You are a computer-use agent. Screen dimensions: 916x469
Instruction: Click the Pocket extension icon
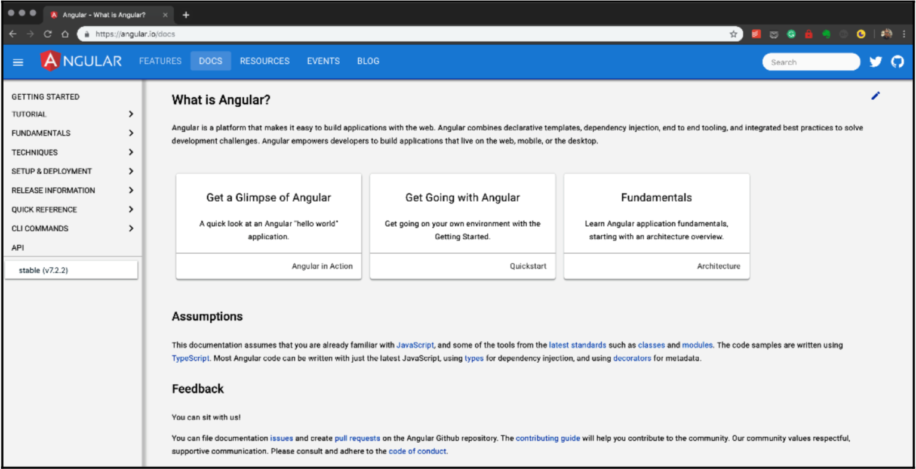pos(774,34)
